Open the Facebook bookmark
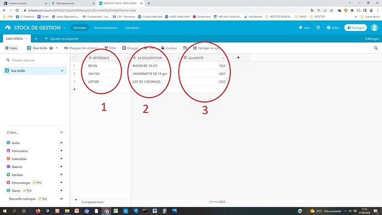Screen dimensions: 382x215 click(x=25, y=17)
